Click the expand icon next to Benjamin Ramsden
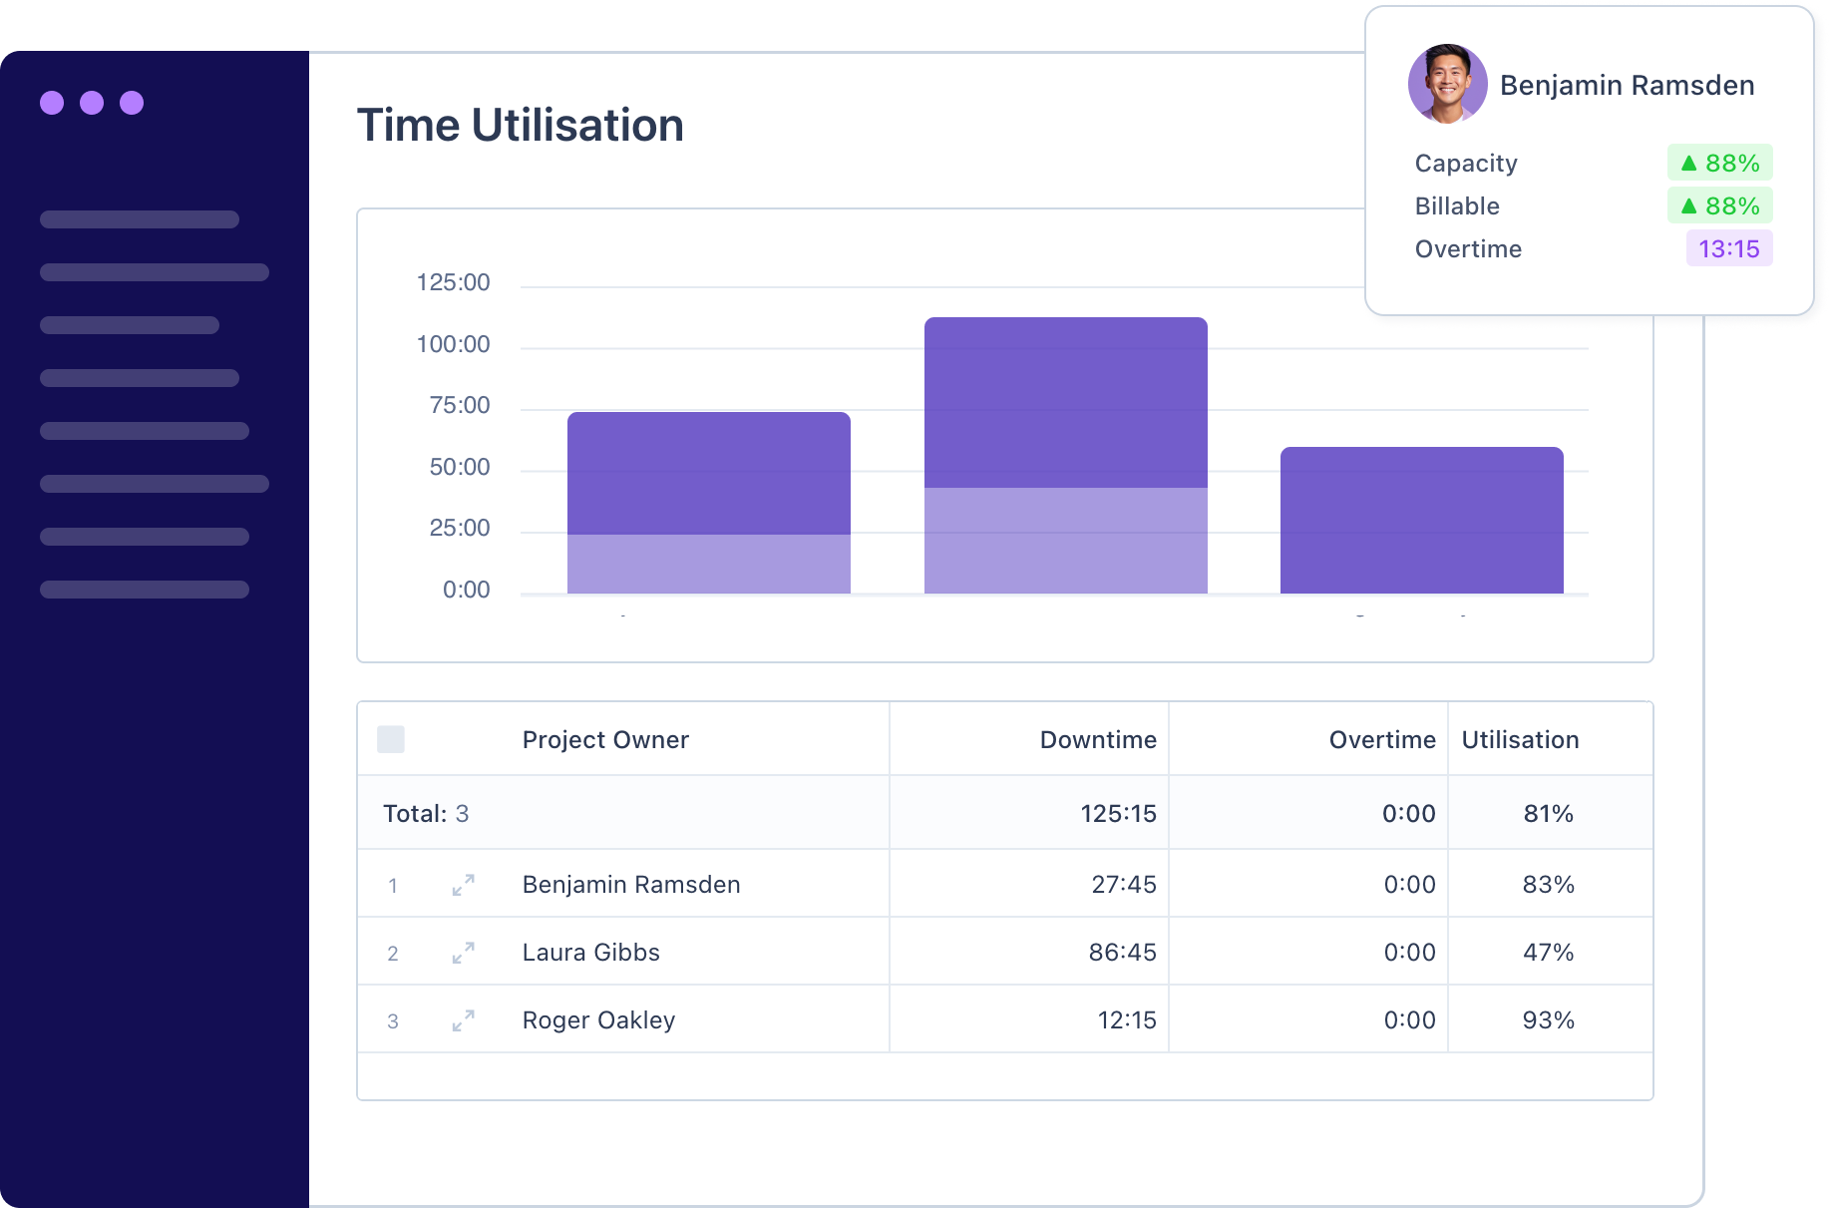The height and width of the screenshot is (1208, 1830). 461,884
